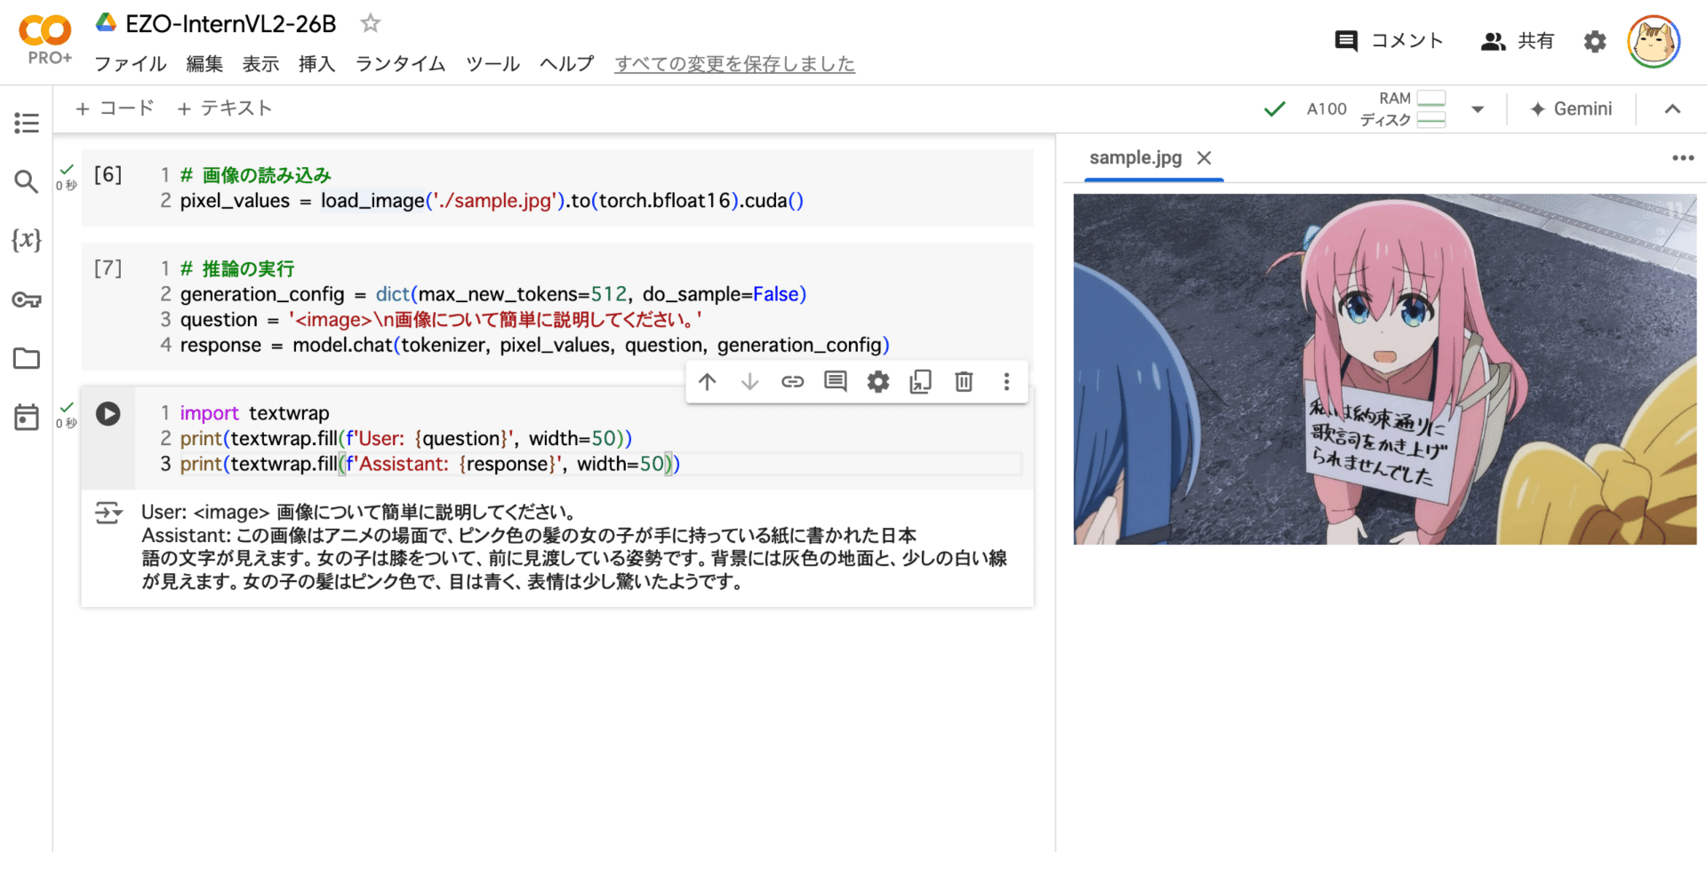The image size is (1707, 892).
Task: Open the Secrets panel in the sidebar
Action: (26, 299)
